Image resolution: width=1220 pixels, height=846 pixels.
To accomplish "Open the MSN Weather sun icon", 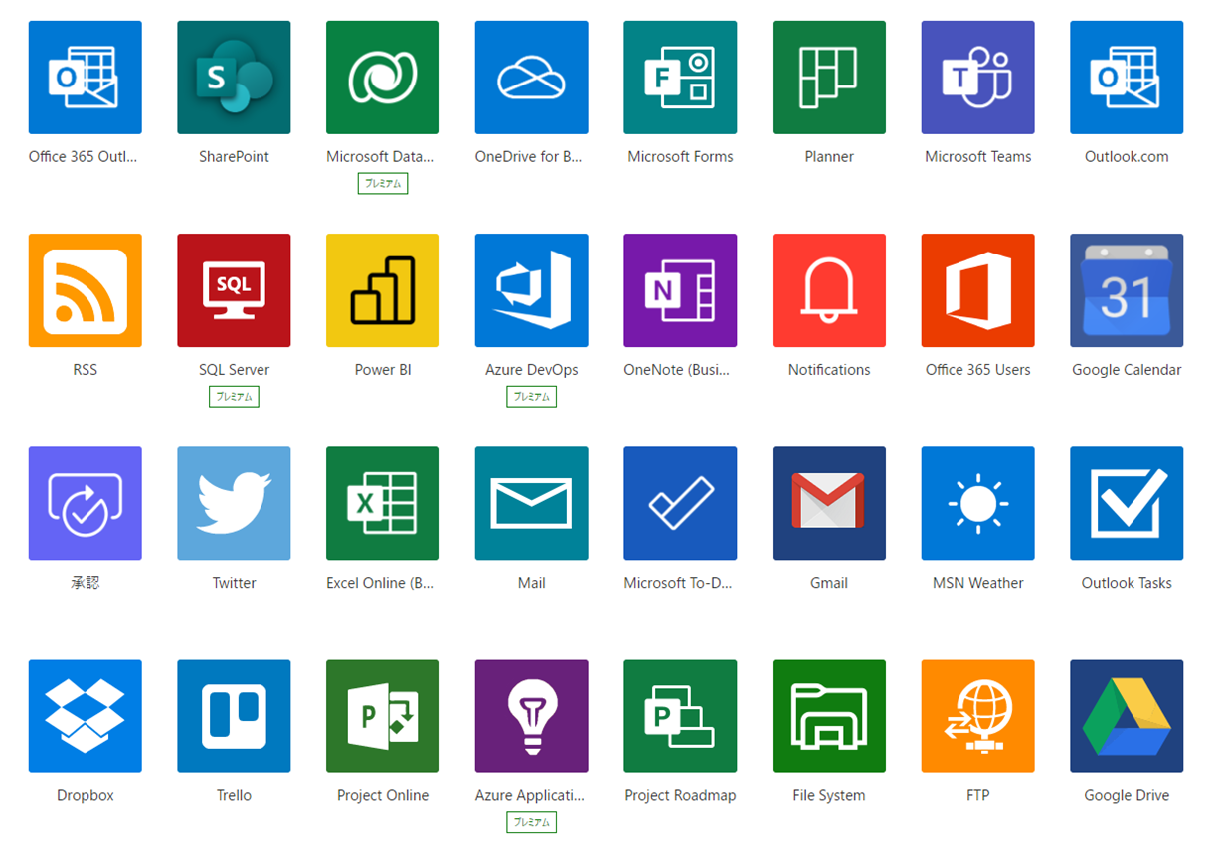I will click(x=978, y=503).
